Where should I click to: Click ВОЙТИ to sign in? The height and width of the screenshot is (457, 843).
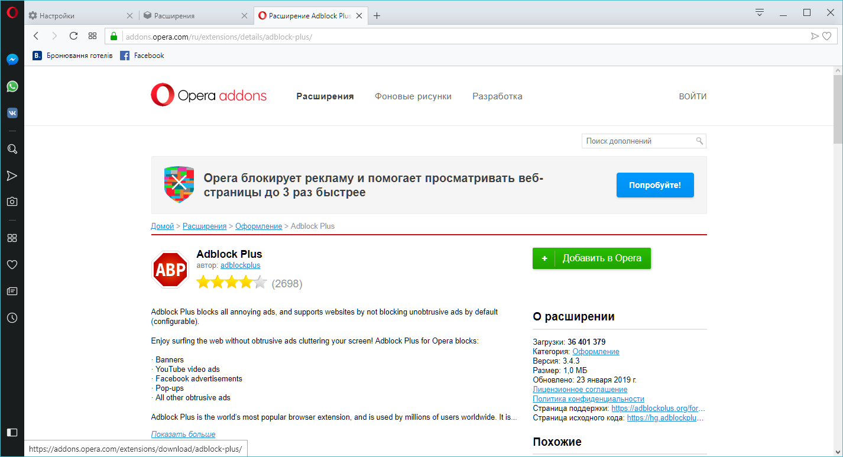click(x=693, y=96)
